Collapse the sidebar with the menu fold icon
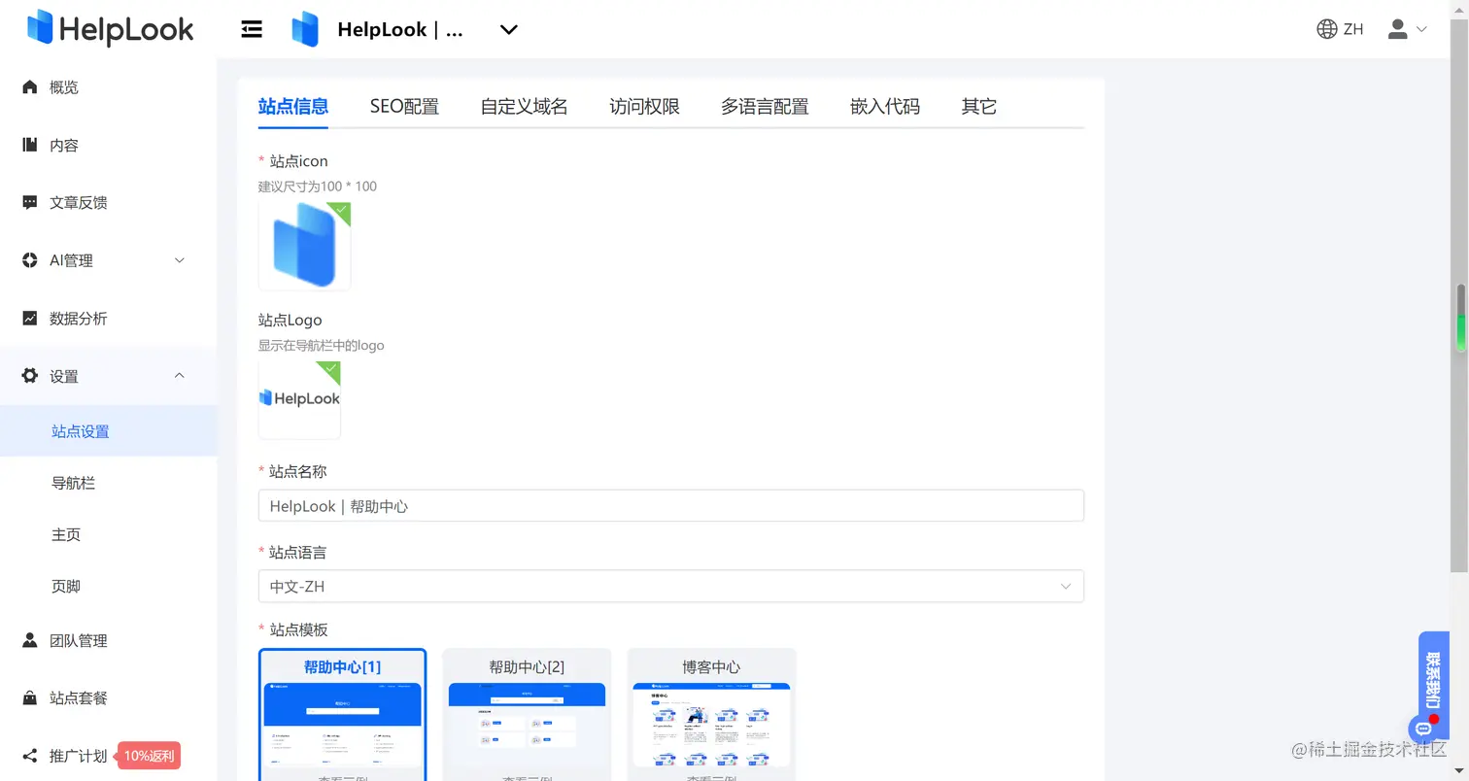 coord(252,29)
